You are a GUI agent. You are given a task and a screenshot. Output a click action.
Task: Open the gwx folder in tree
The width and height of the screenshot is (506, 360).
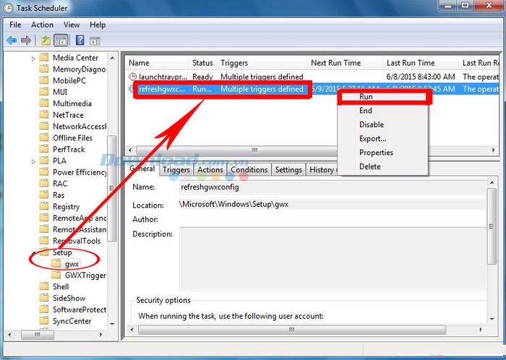pos(72,264)
